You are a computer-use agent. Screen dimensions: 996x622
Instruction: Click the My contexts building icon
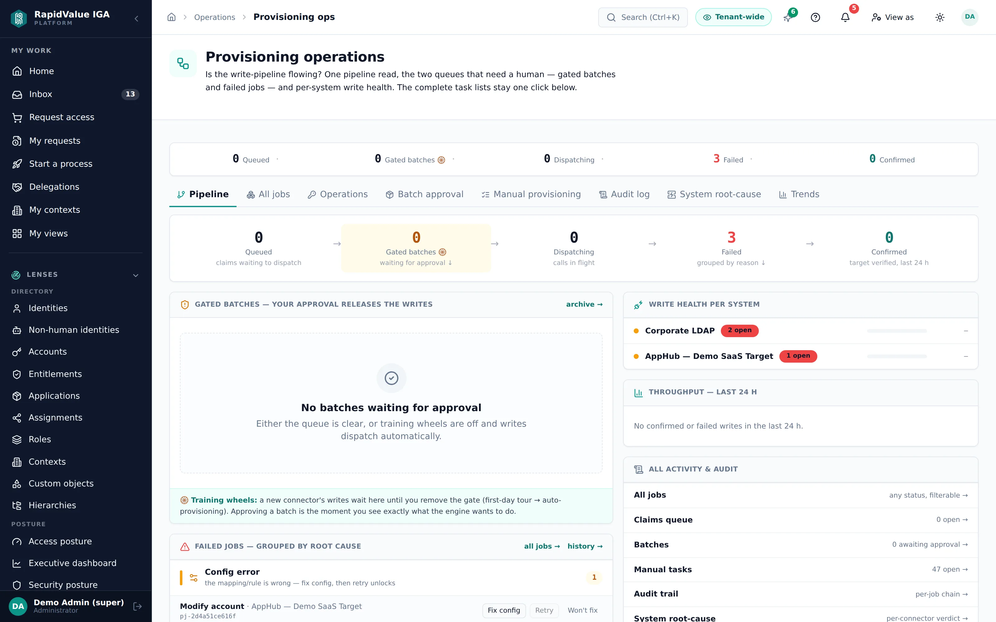17,210
